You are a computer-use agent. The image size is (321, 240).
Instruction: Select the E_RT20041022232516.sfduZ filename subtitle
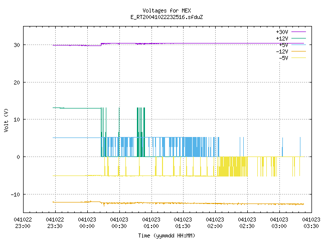click(167, 17)
